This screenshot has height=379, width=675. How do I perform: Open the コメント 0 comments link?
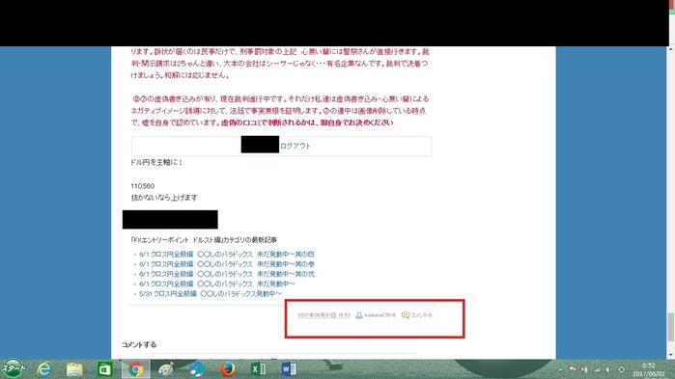(421, 315)
